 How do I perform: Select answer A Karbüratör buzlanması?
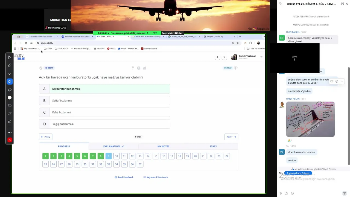[x=104, y=89]
